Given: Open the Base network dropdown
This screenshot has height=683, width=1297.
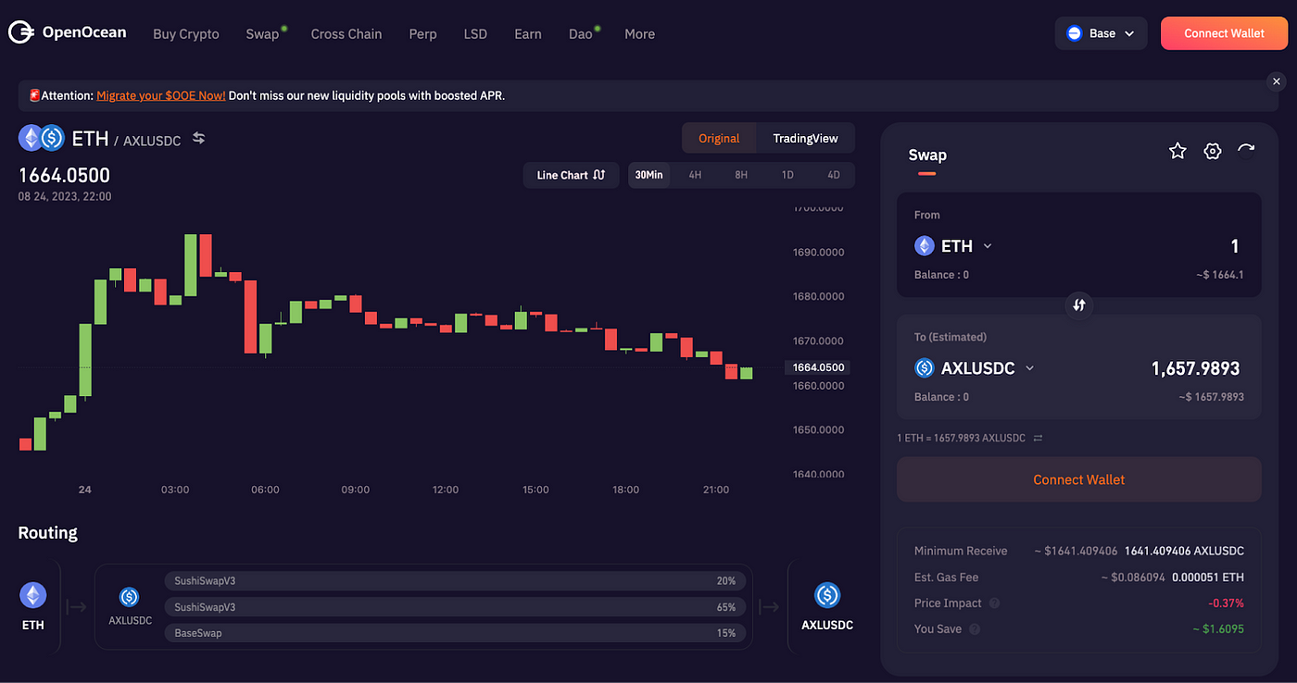Looking at the screenshot, I should [1101, 33].
